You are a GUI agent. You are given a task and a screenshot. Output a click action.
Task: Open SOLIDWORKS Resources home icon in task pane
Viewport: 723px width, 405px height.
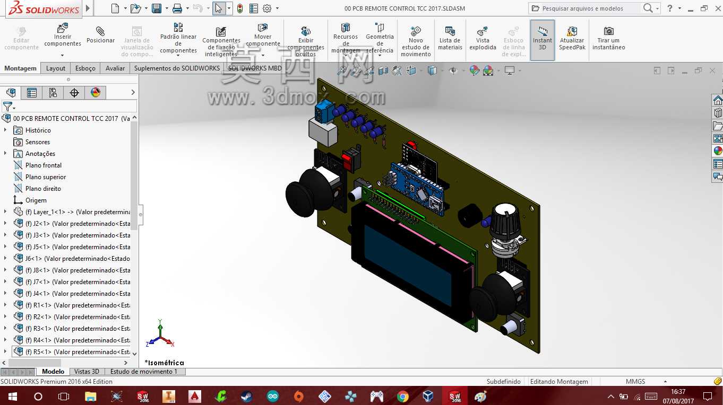[718, 101]
